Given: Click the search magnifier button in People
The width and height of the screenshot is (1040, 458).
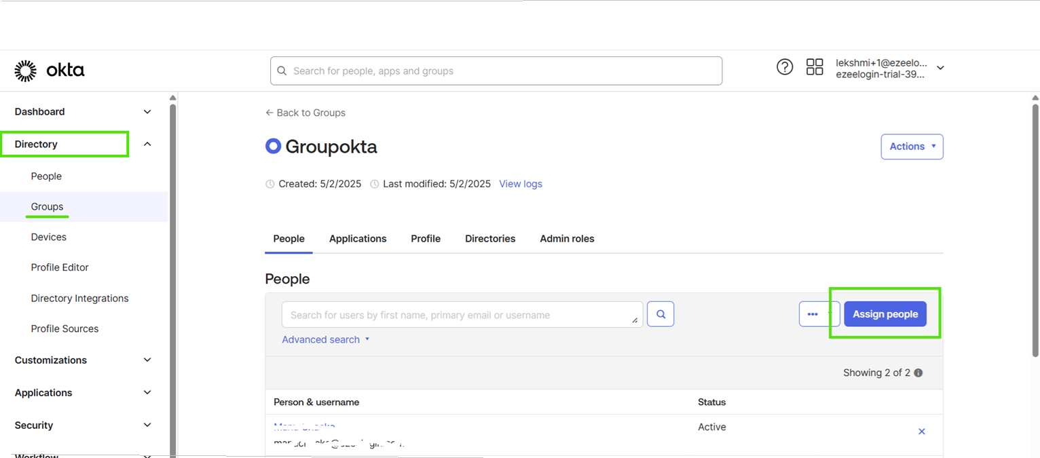Looking at the screenshot, I should coord(661,314).
